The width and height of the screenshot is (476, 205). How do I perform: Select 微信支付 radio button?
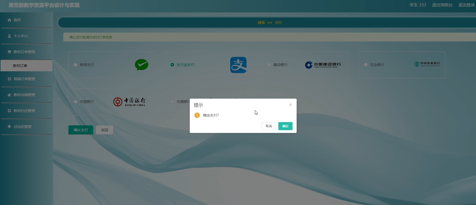pos(75,65)
